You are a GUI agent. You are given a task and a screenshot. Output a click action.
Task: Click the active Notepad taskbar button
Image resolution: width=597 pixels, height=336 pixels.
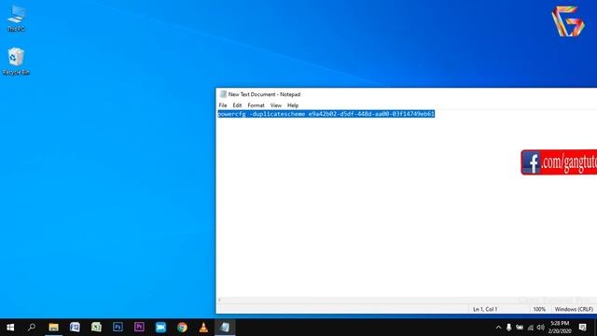coord(225,328)
